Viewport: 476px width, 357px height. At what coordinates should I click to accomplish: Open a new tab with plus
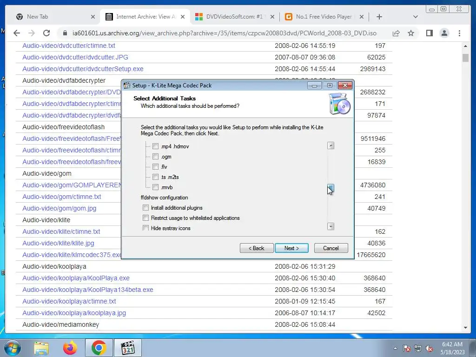coord(379,17)
